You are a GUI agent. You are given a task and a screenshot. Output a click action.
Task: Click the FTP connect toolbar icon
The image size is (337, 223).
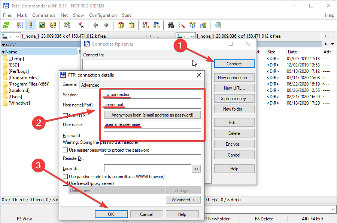[146, 25]
